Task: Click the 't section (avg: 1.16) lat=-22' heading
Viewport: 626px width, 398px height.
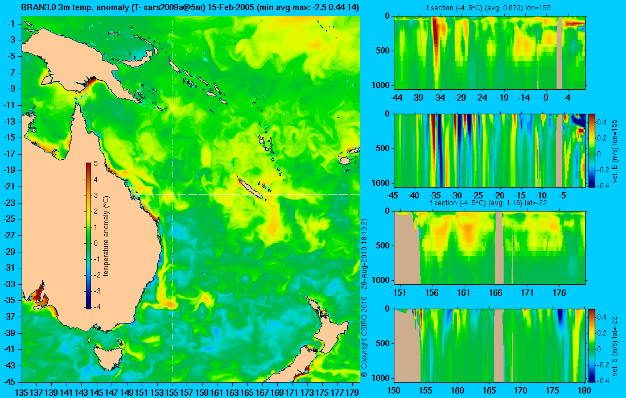Action: point(489,202)
